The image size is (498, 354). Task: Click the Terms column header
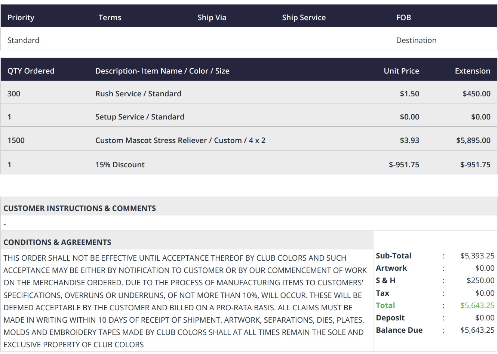(x=110, y=18)
